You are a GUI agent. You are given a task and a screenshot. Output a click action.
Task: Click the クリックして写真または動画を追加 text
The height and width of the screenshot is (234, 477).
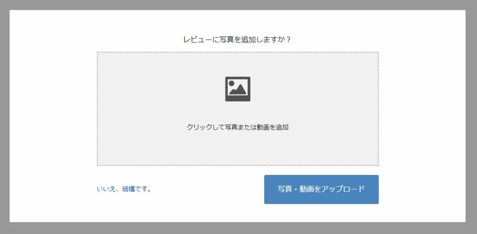click(238, 127)
